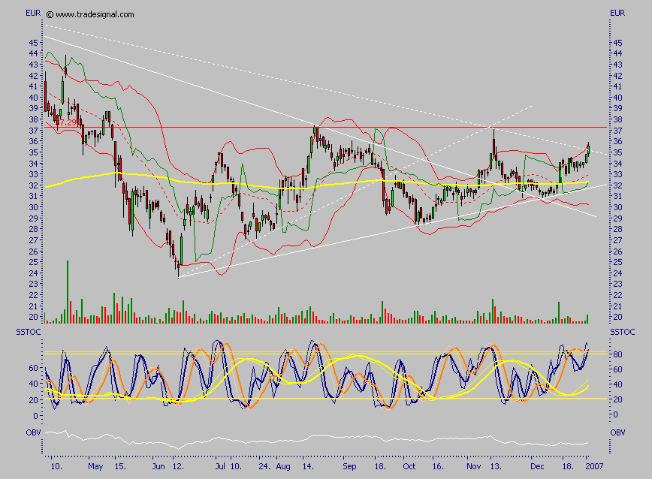Screen dimensions: 652x479
Task: Click the 13. date label after Nov
Action: pyautogui.click(x=496, y=466)
